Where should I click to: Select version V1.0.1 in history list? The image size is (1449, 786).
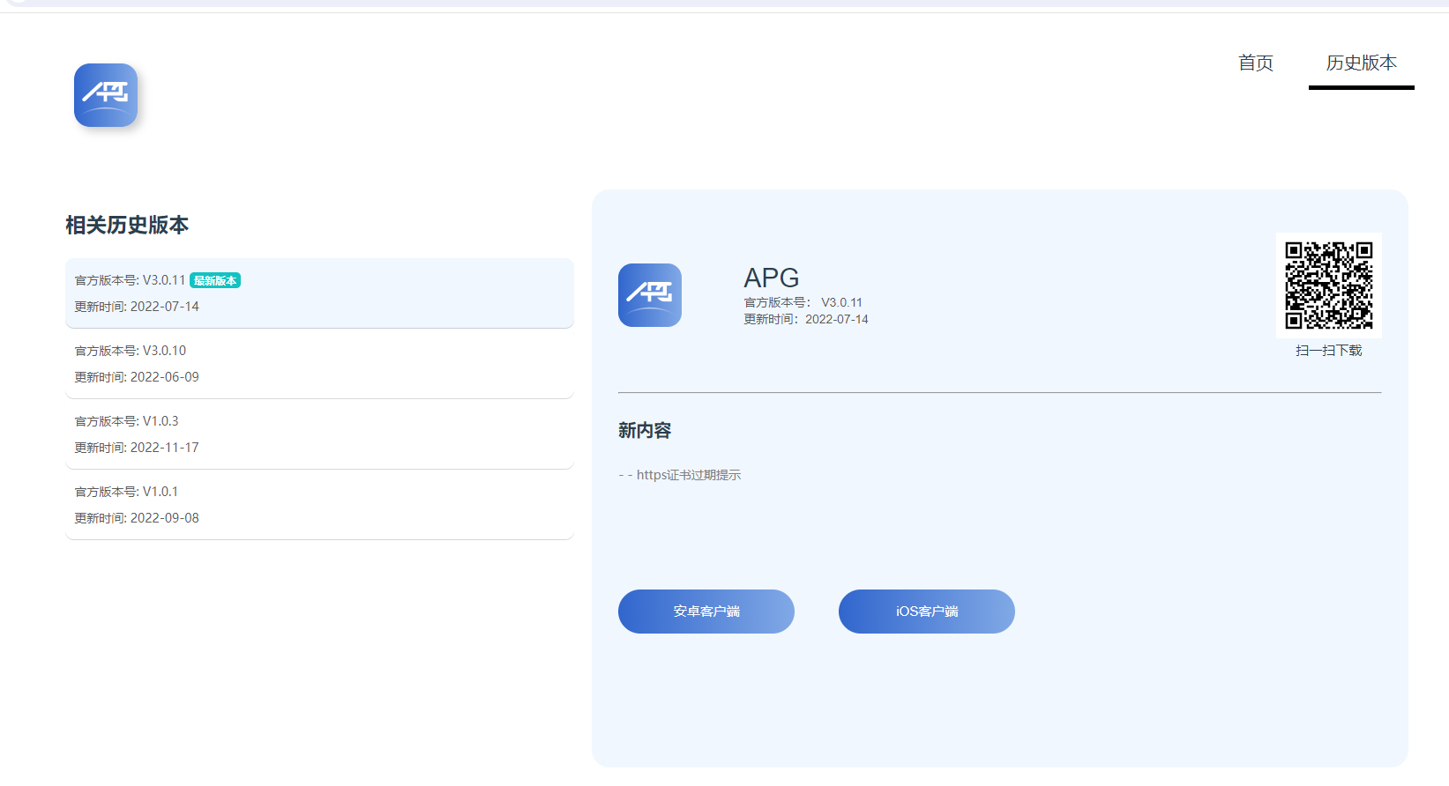(x=319, y=505)
